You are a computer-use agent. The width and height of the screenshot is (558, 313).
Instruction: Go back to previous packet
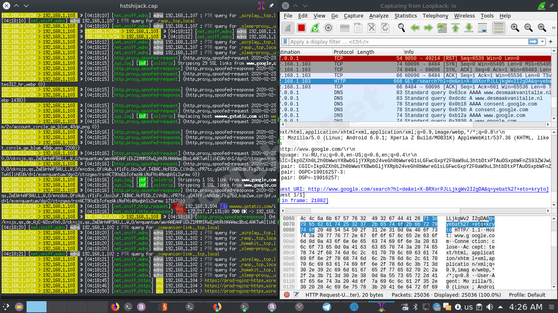415,28
